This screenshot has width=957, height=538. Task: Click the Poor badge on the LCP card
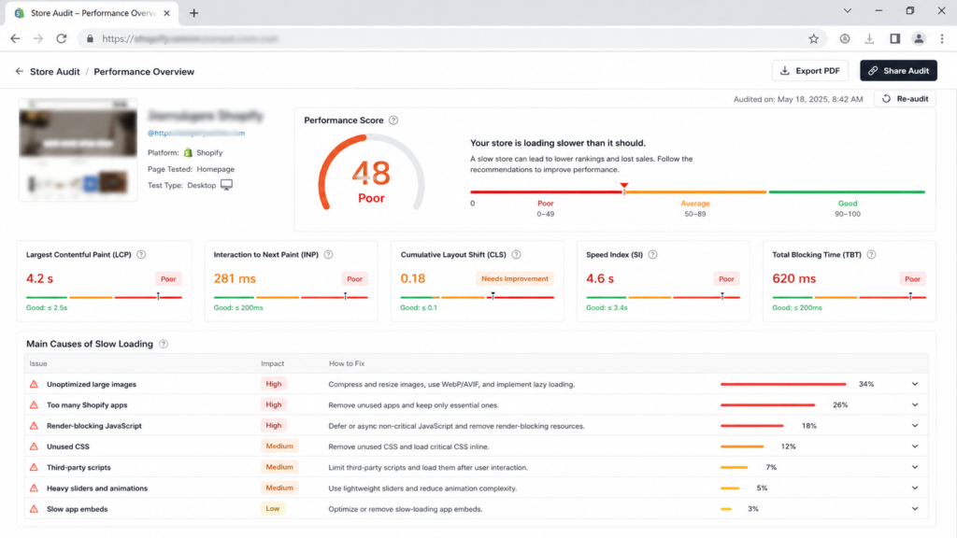tap(168, 278)
